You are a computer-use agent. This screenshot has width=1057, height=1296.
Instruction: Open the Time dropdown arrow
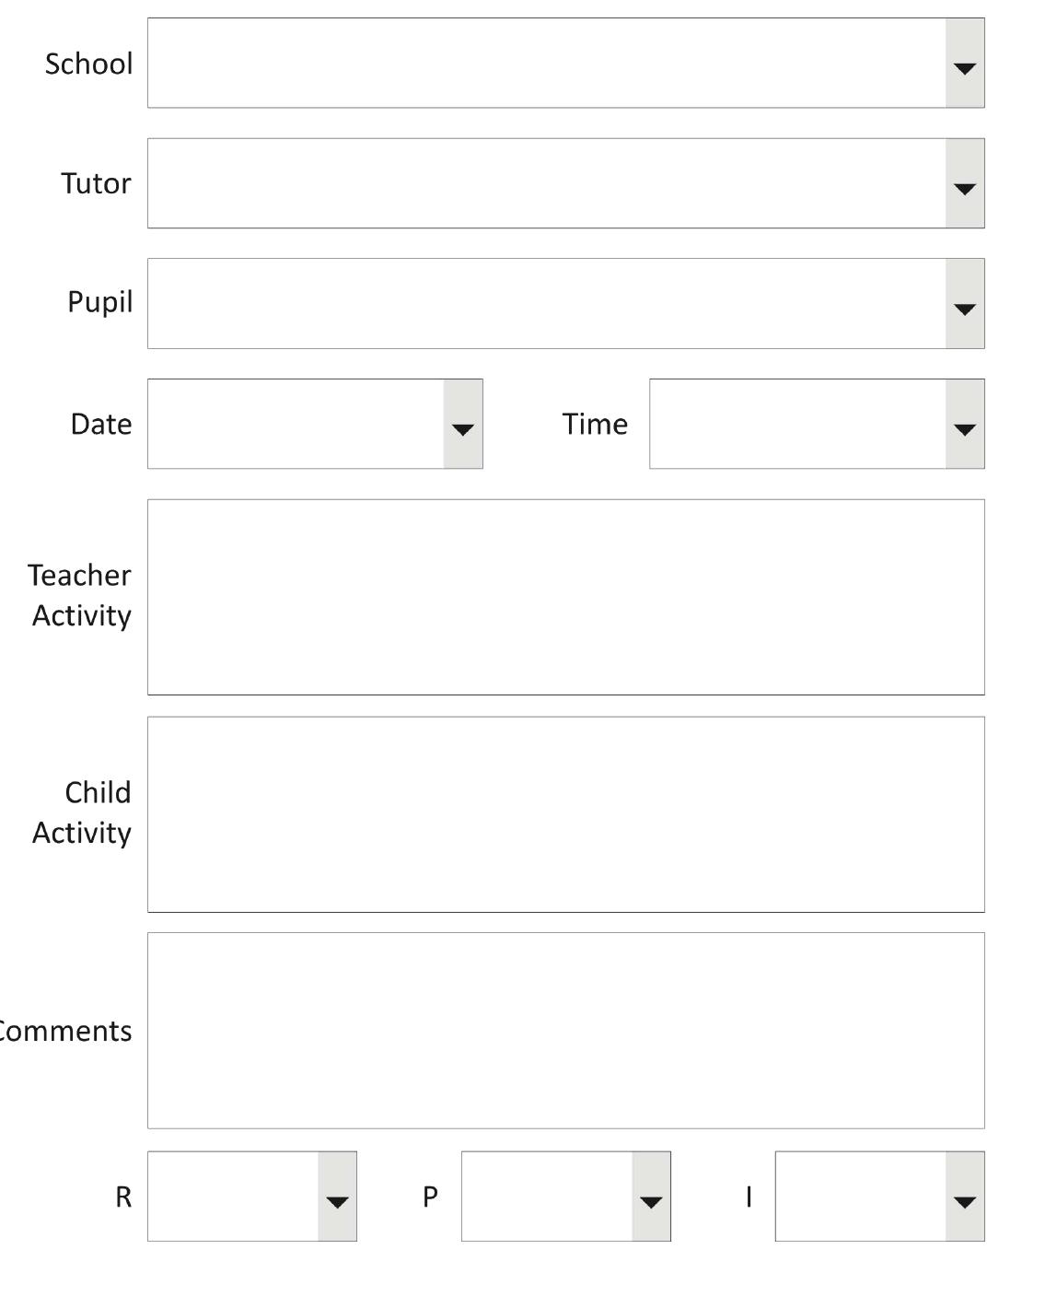coord(964,425)
